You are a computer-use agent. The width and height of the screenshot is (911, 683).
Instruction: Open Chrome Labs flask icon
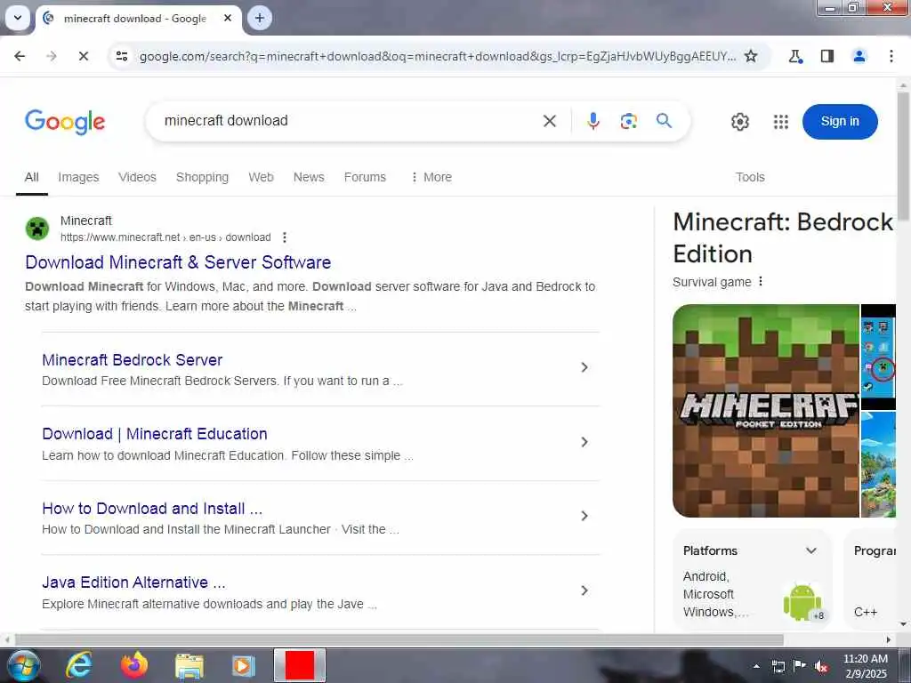[795, 56]
